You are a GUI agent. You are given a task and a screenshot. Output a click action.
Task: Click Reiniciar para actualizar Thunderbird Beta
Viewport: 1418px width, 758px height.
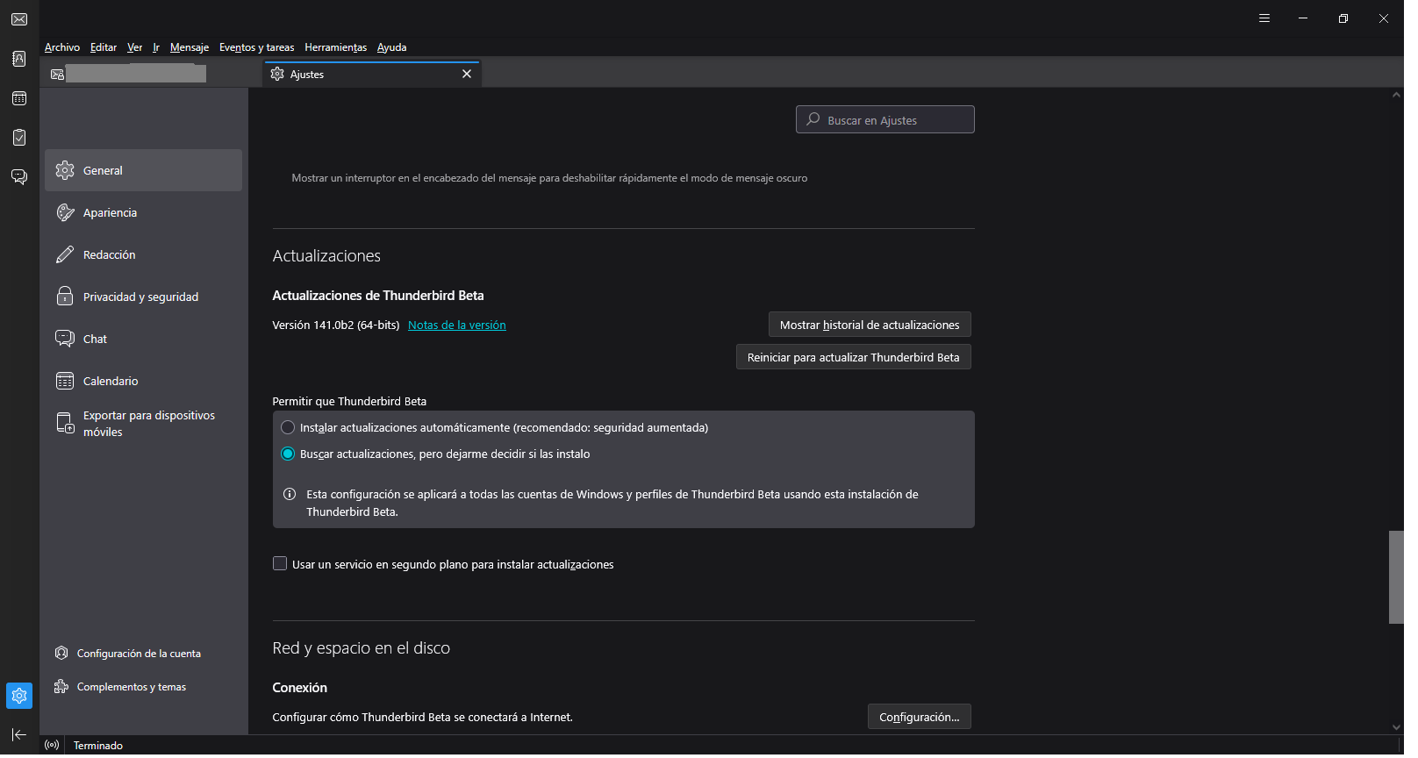(x=853, y=358)
